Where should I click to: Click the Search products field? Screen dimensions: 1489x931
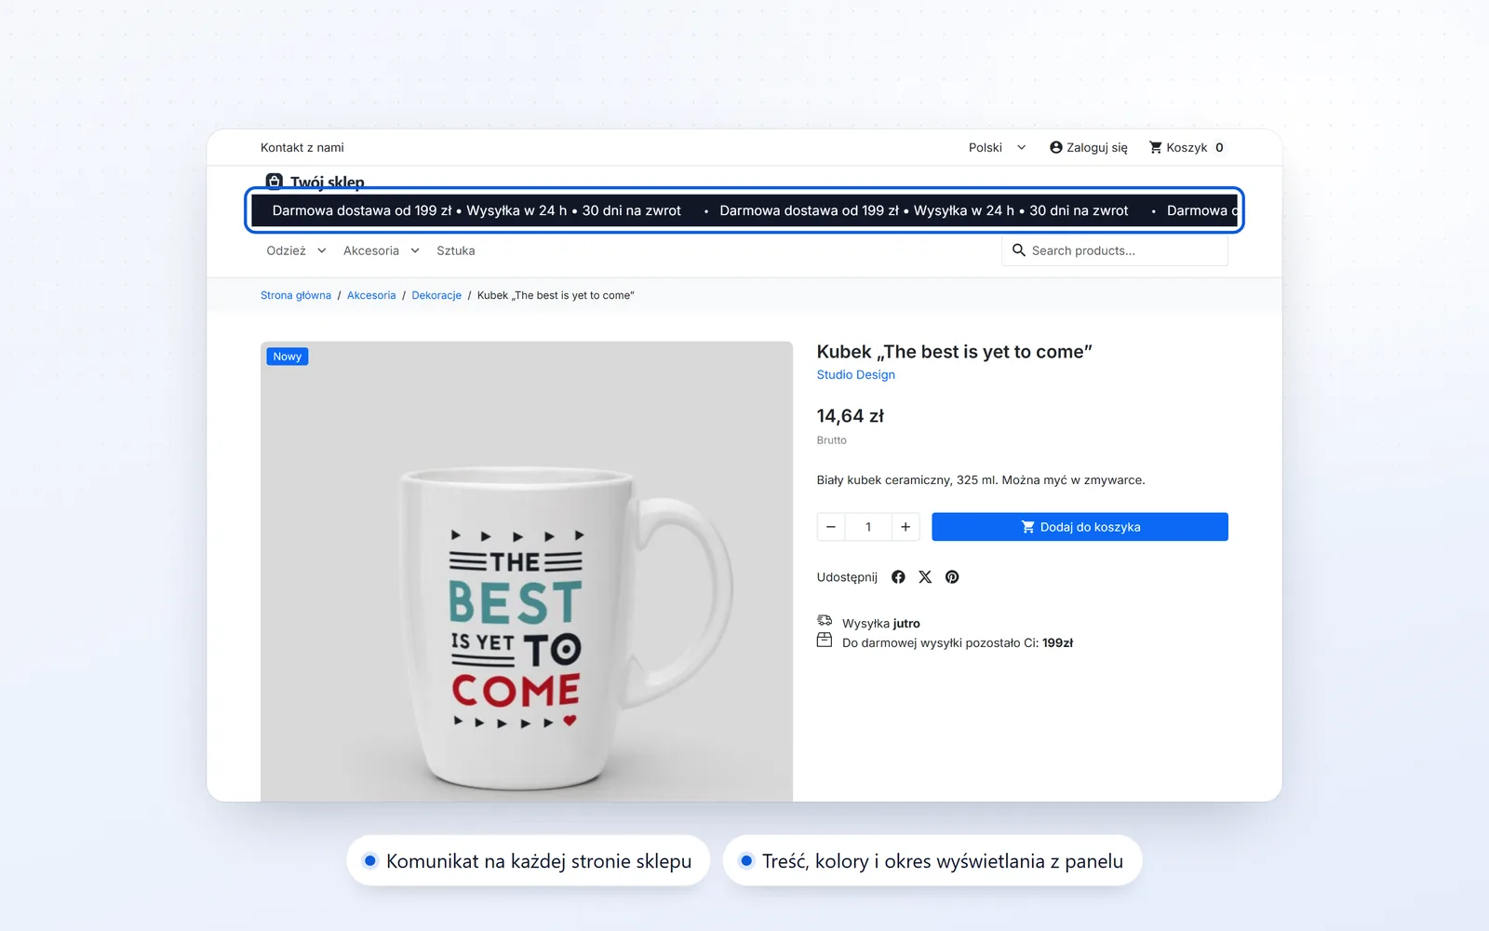click(1115, 250)
